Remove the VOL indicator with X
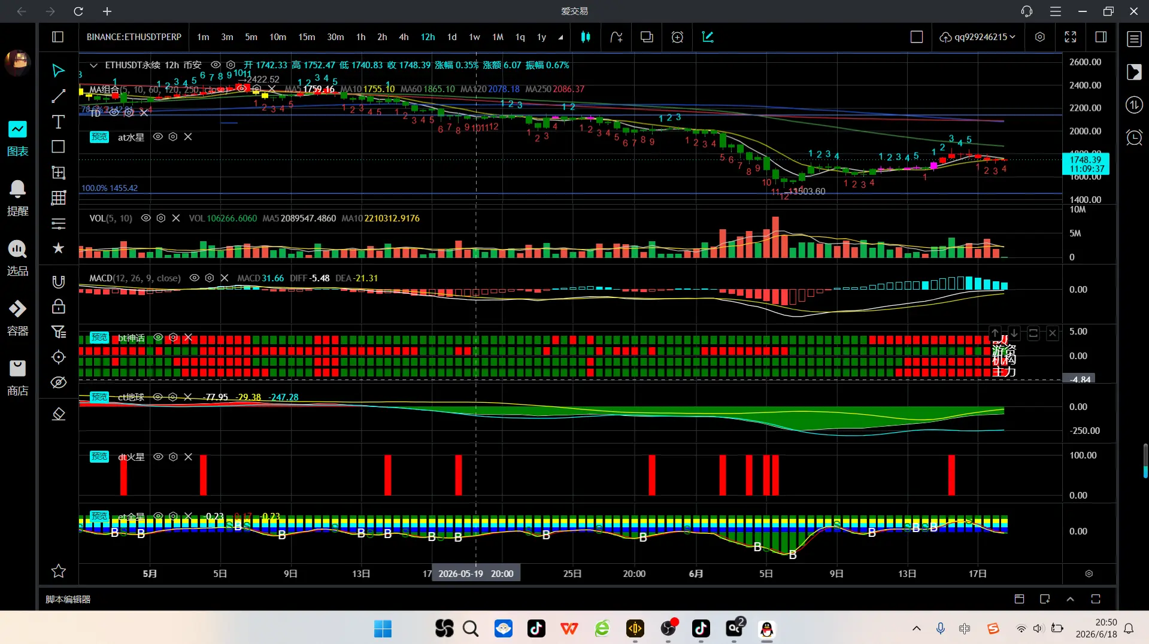The image size is (1149, 644). click(176, 218)
